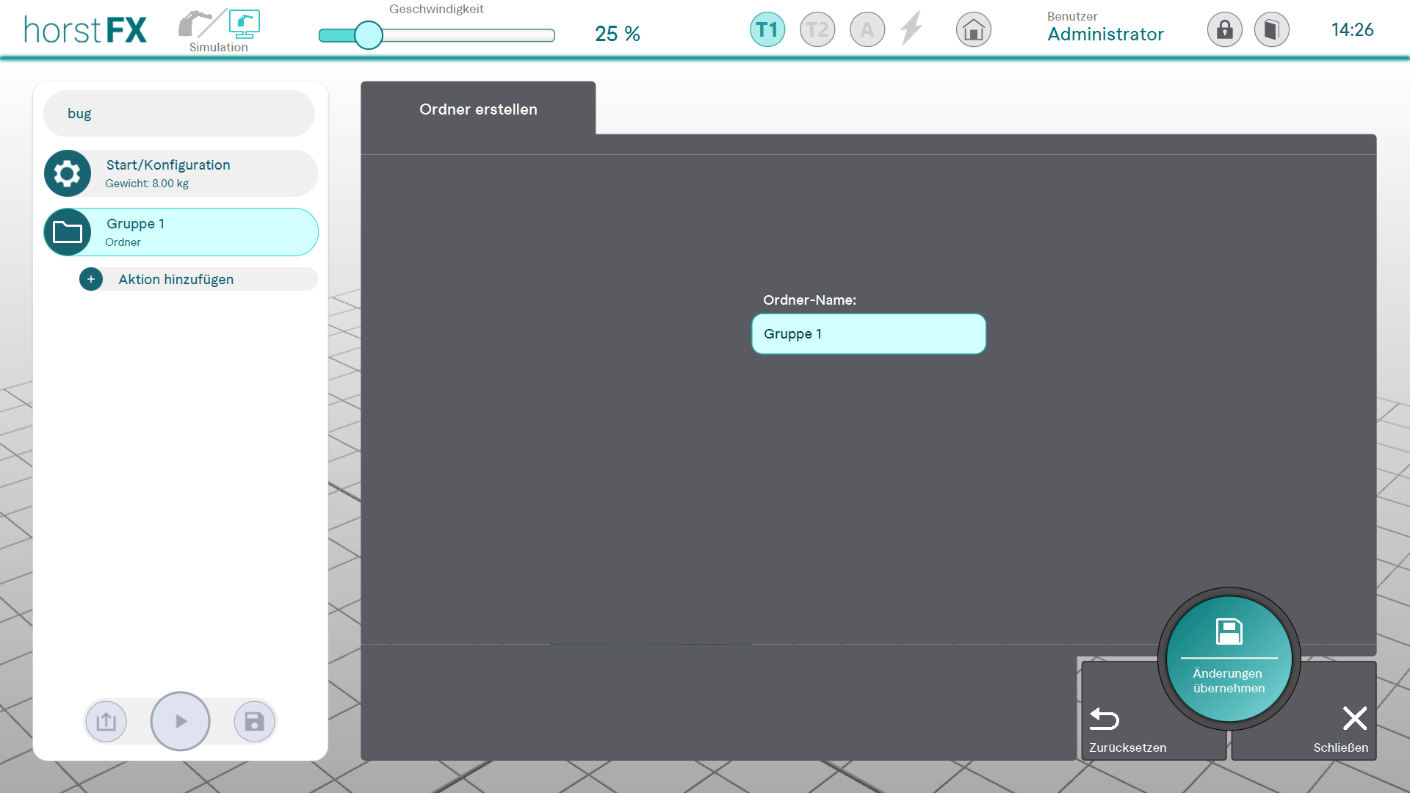Open the manual book icon
This screenshot has height=793, width=1410.
click(x=1271, y=30)
